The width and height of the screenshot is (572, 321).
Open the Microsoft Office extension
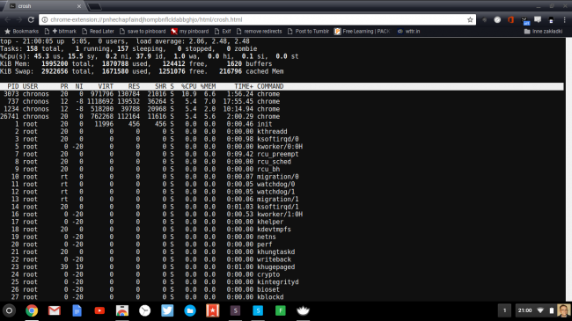pos(510,19)
